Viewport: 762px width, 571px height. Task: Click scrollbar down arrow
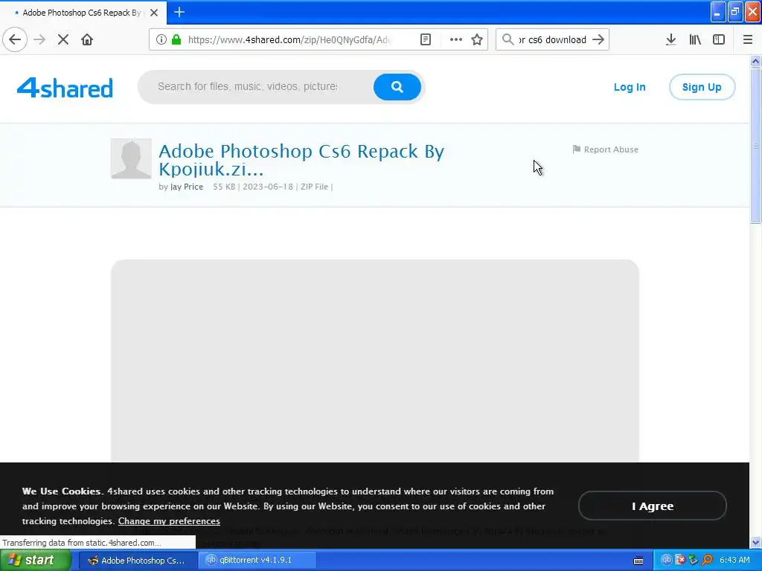pos(755,542)
